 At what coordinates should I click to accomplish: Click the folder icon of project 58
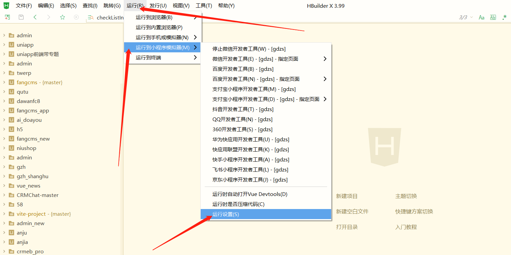(x=11, y=204)
